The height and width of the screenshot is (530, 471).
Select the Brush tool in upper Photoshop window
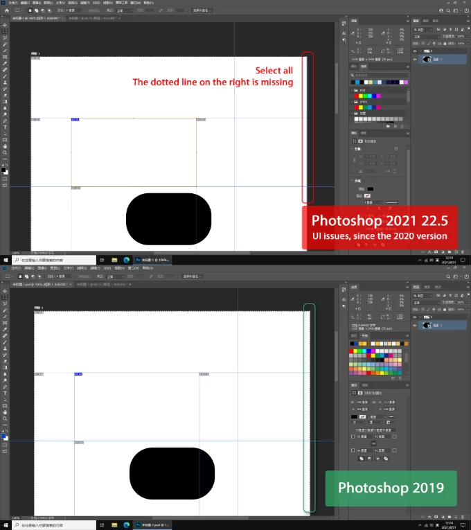point(5,76)
